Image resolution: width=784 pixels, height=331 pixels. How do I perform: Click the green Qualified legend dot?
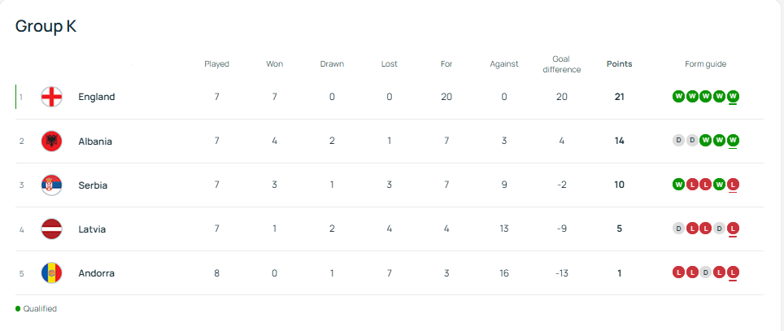point(18,309)
